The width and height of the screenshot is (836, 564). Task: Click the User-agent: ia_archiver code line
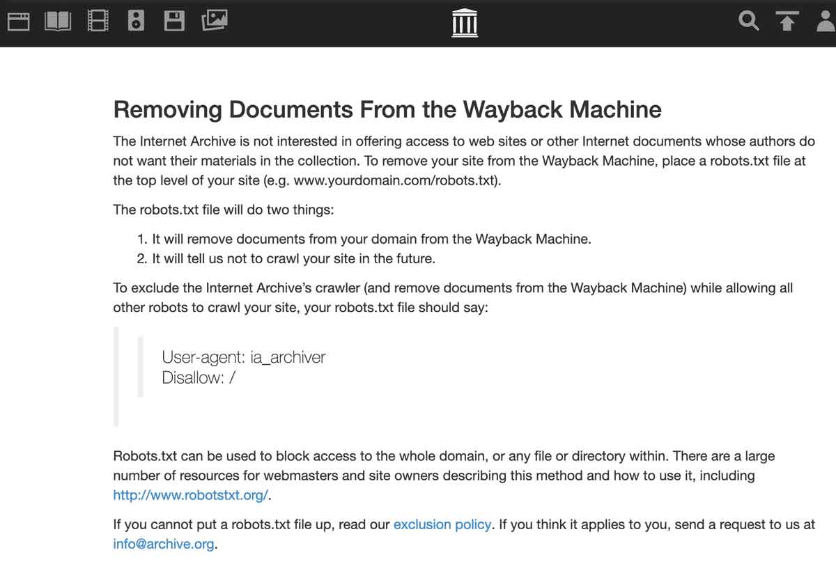243,357
